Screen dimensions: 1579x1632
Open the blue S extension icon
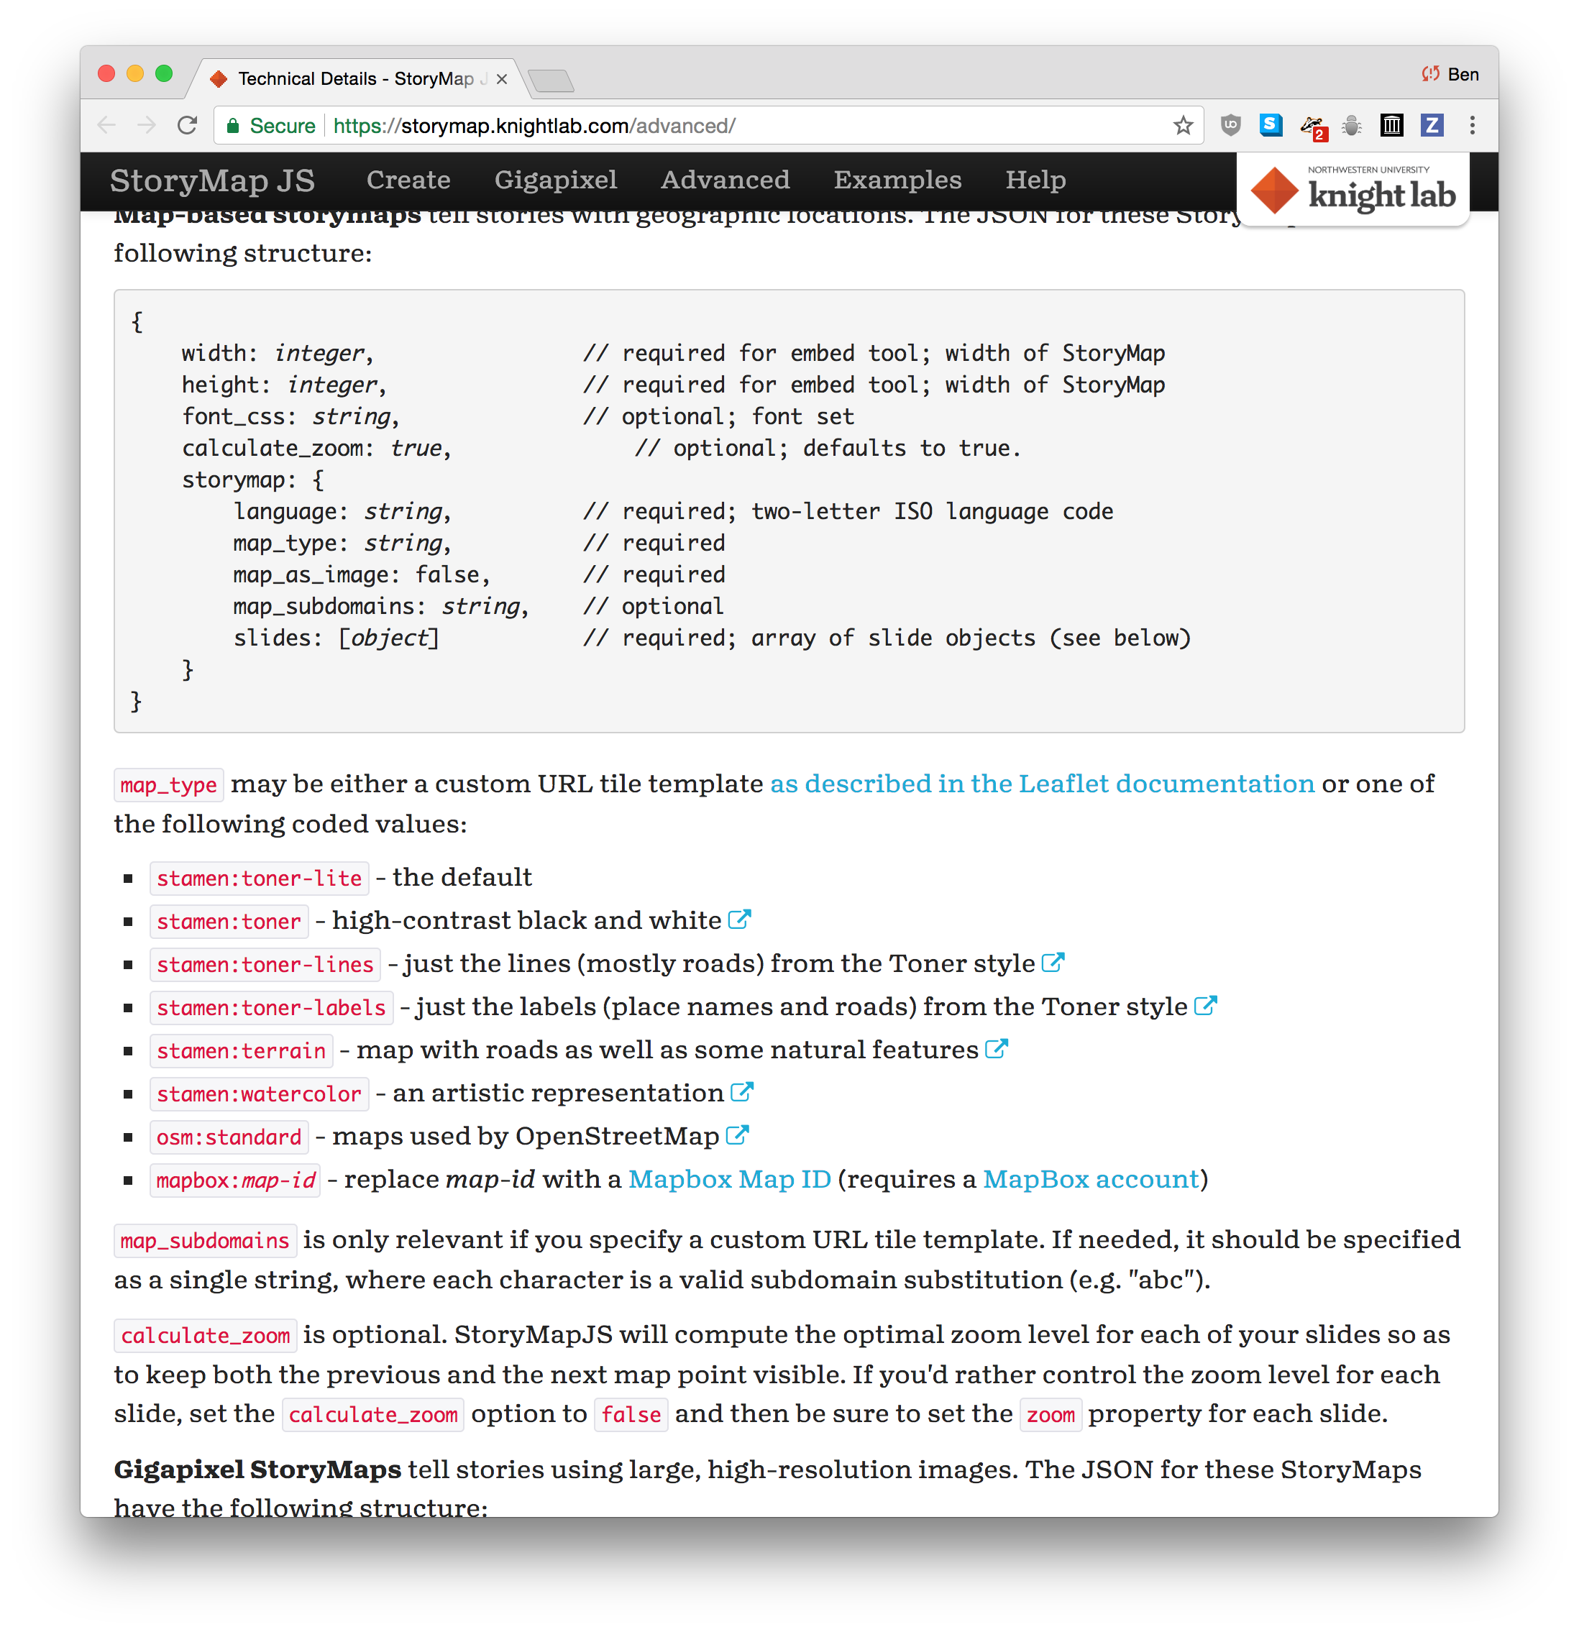click(1270, 125)
